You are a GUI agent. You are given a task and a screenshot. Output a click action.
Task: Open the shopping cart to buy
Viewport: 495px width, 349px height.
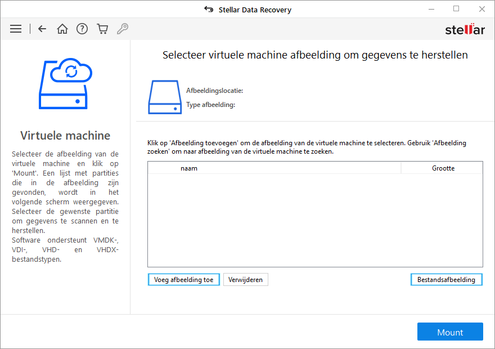(x=102, y=29)
